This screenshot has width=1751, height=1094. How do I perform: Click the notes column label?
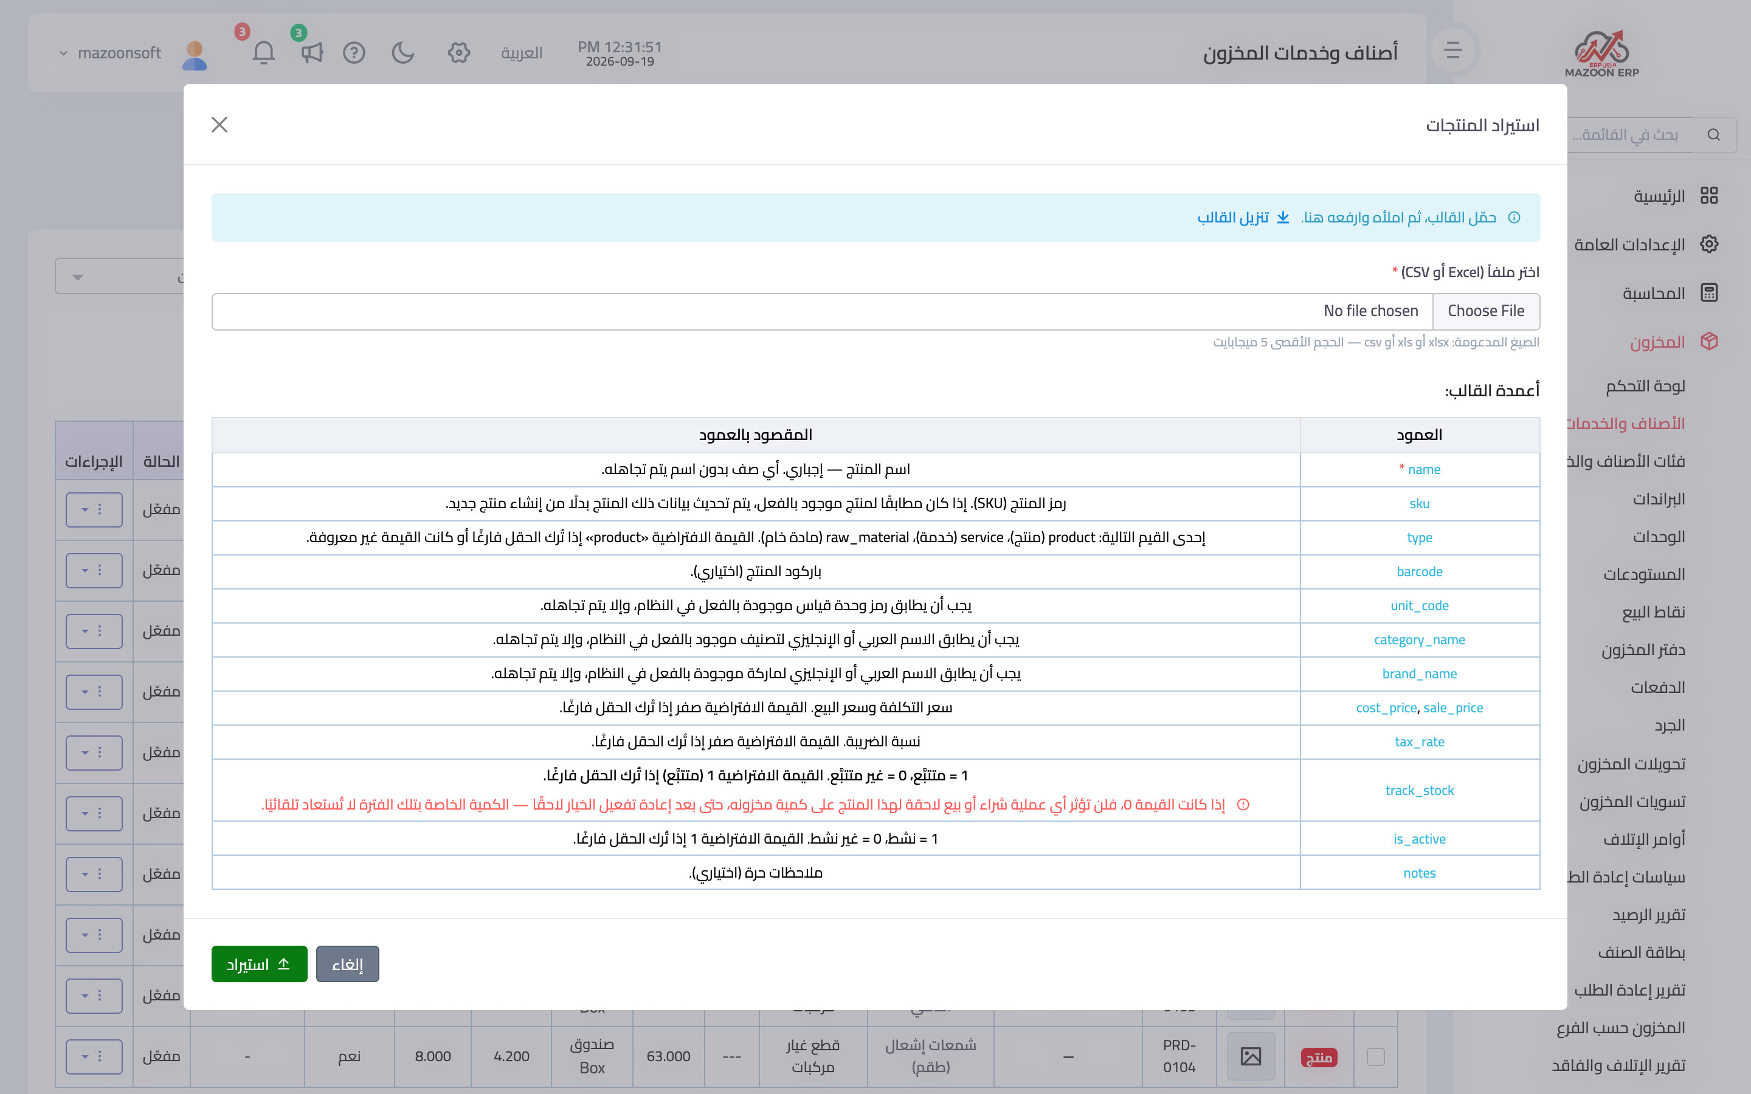pyautogui.click(x=1420, y=873)
